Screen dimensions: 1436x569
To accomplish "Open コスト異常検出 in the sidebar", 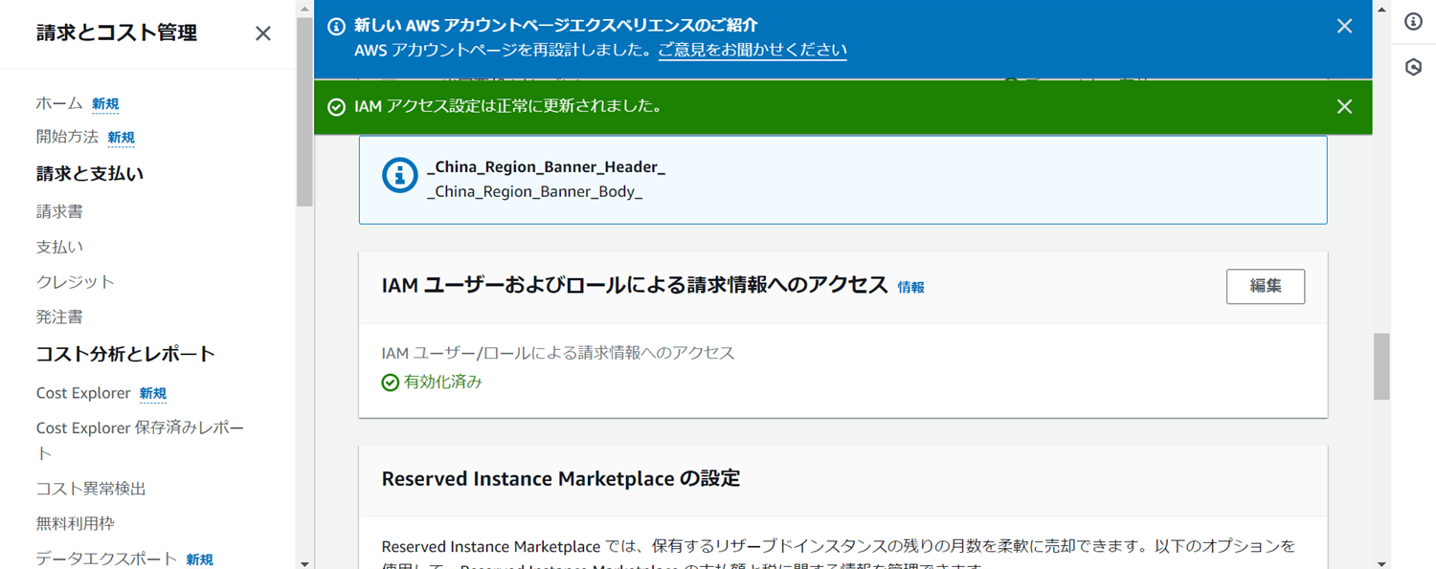I will [x=91, y=489].
